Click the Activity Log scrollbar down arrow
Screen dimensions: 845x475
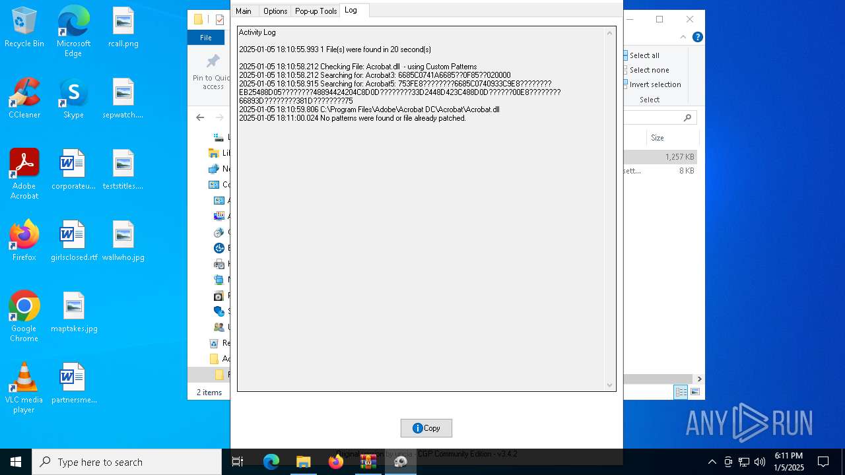tap(610, 385)
